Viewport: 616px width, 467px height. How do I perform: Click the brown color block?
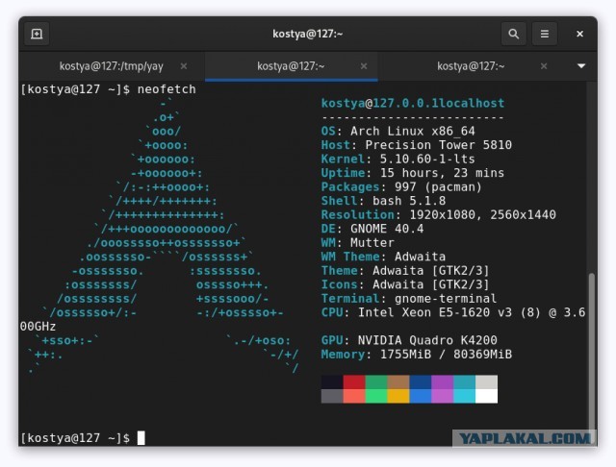pyautogui.click(x=398, y=381)
